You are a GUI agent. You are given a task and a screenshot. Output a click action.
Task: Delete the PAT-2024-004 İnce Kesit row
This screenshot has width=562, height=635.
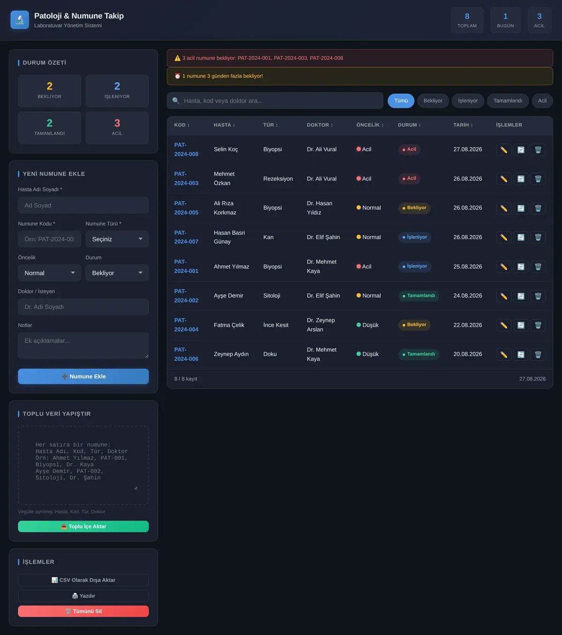click(x=538, y=325)
